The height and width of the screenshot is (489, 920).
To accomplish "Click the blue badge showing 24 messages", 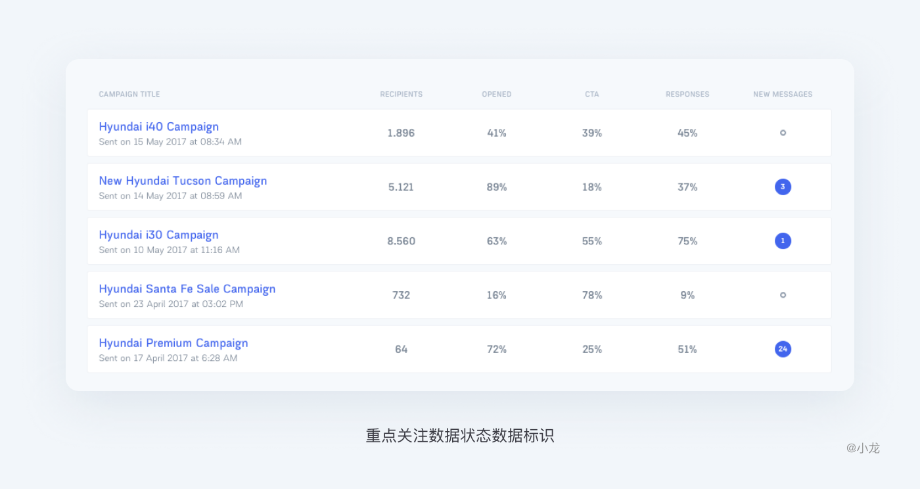I will (x=783, y=349).
